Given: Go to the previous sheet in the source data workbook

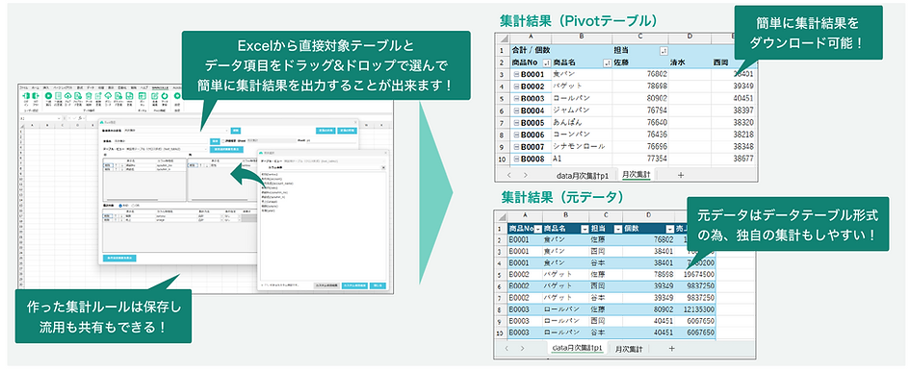Looking at the screenshot, I should point(507,349).
